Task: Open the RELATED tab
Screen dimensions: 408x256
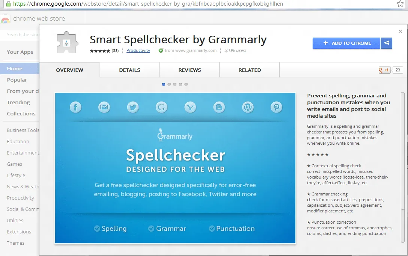Action: tap(249, 70)
